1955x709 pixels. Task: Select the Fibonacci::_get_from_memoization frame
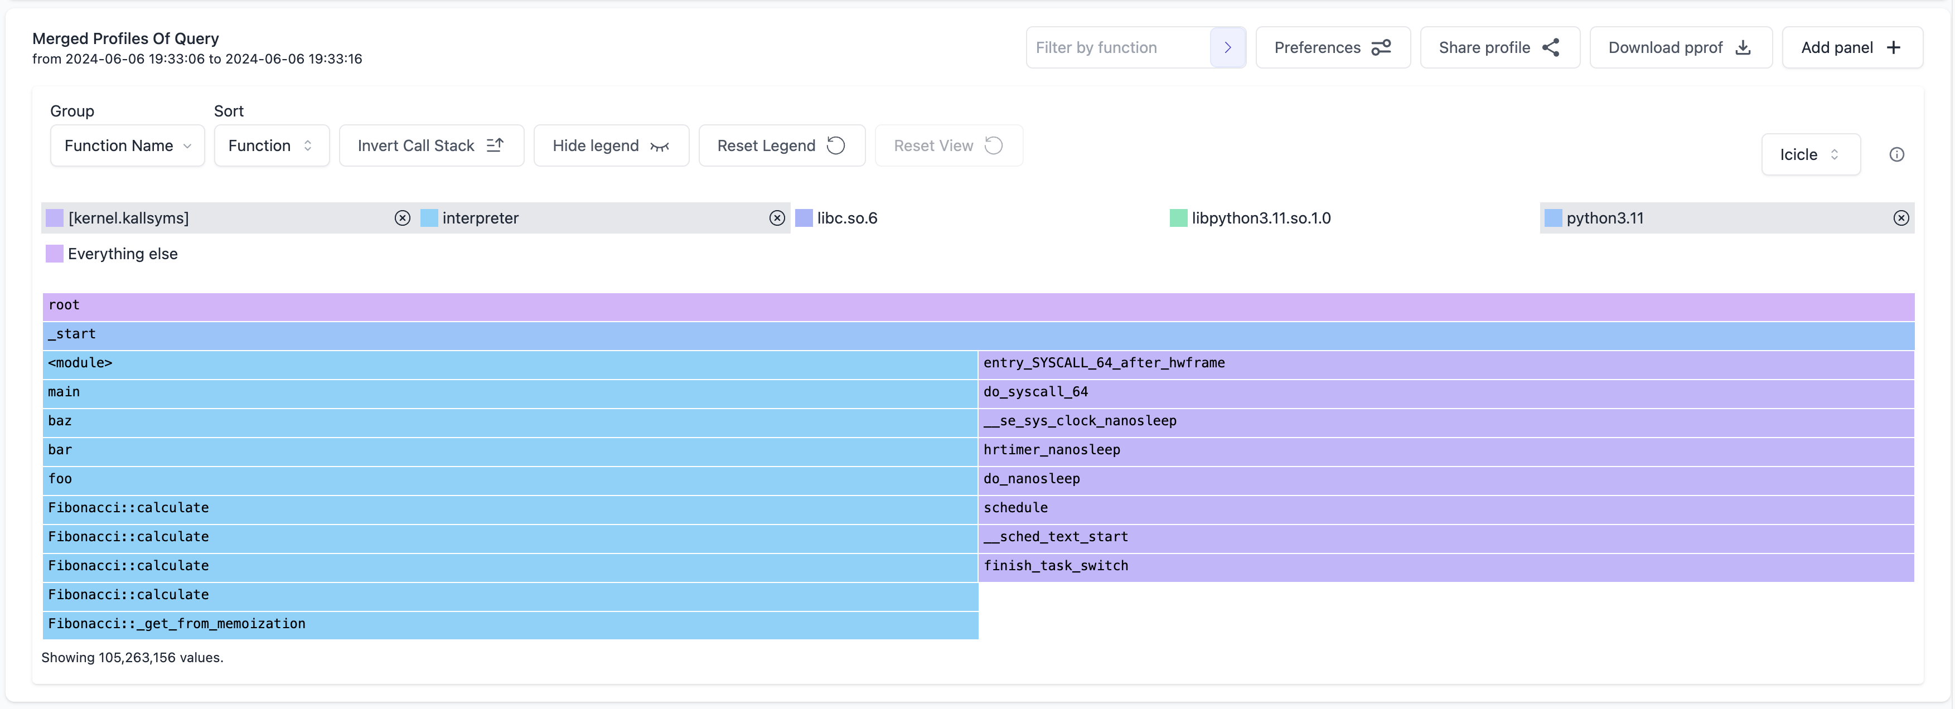click(509, 624)
